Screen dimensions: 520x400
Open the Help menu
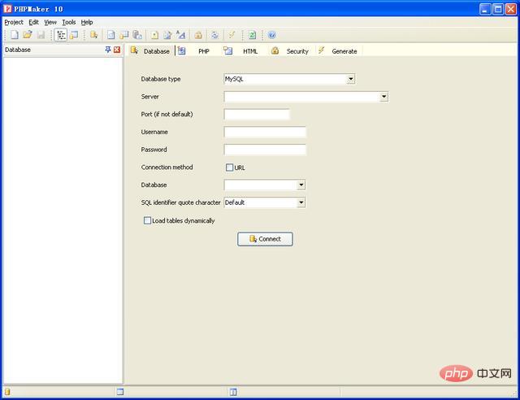[x=87, y=22]
